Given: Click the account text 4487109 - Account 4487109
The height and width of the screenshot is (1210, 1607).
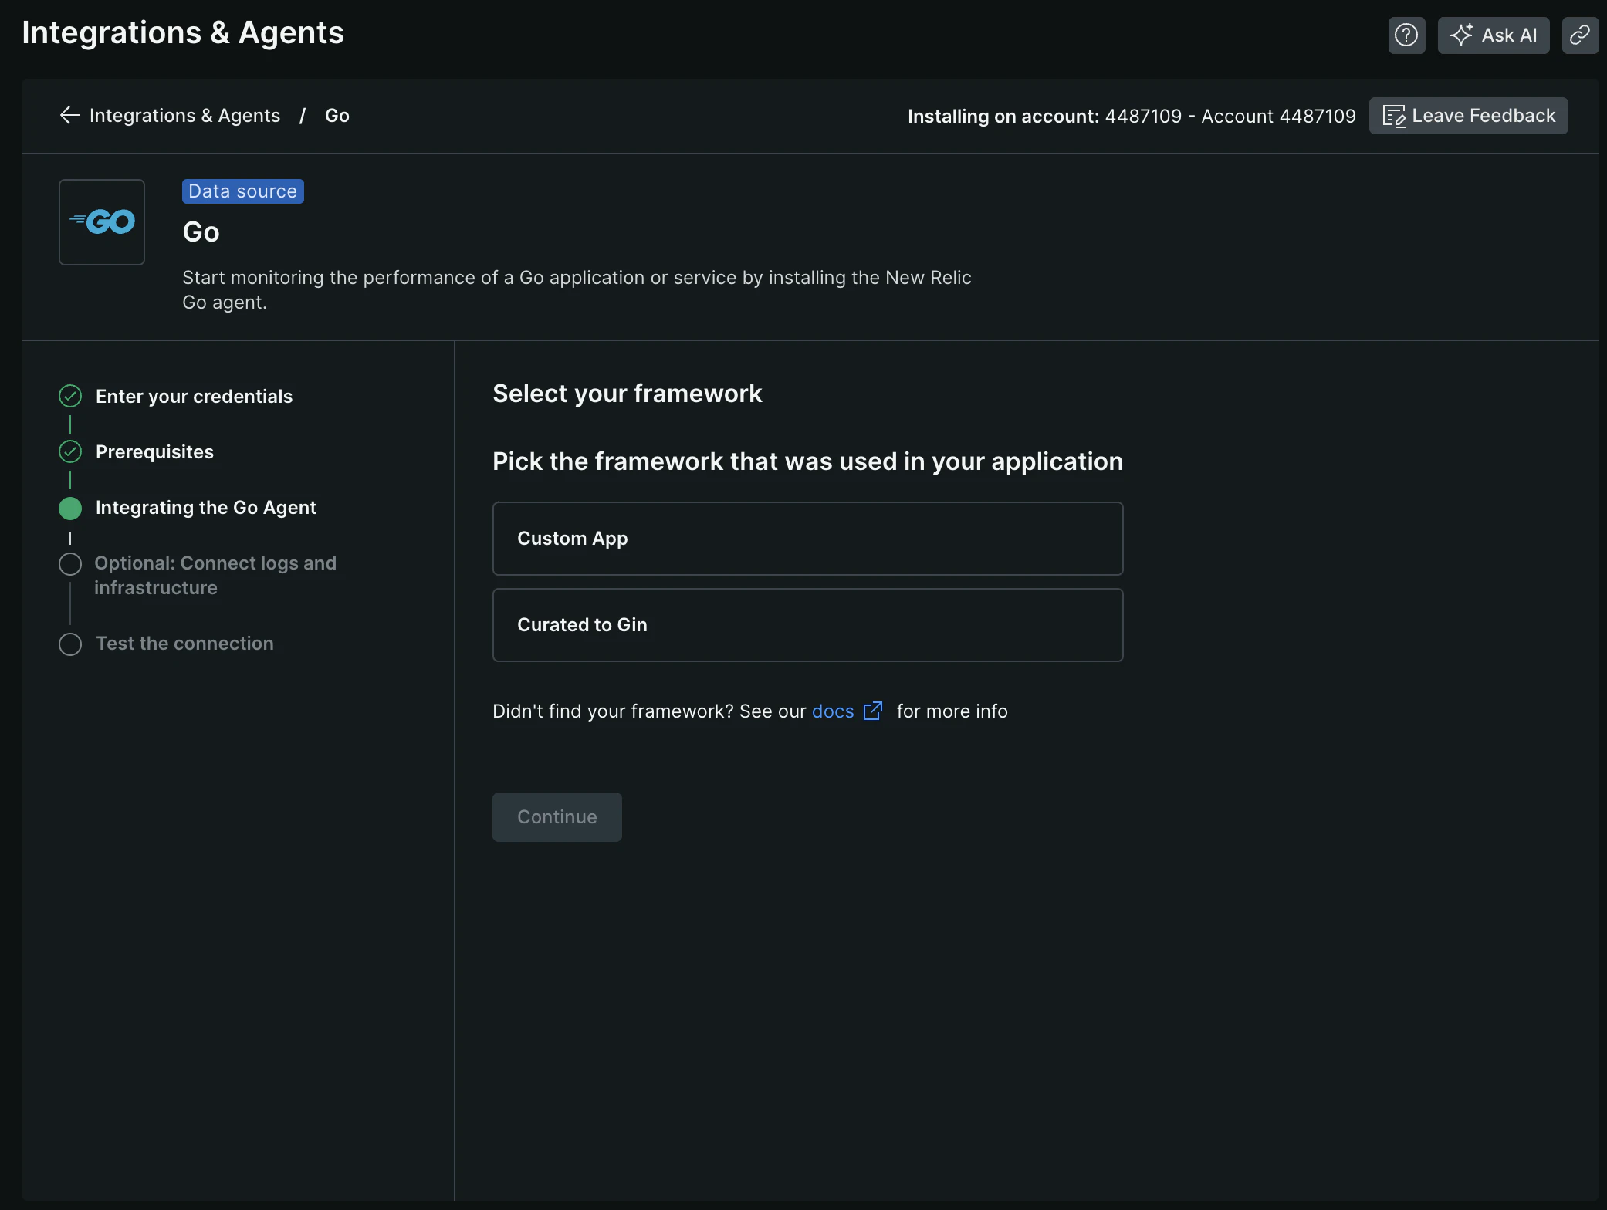Looking at the screenshot, I should pos(1230,117).
